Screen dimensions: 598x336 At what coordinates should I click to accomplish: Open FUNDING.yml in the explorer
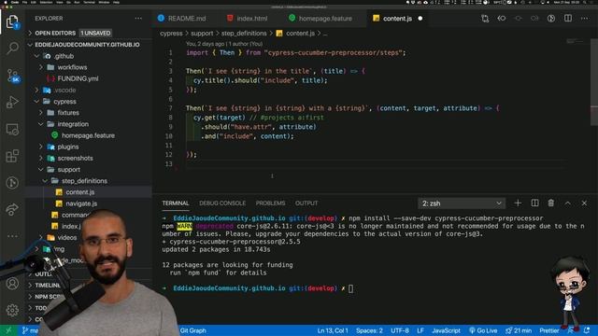coord(78,78)
